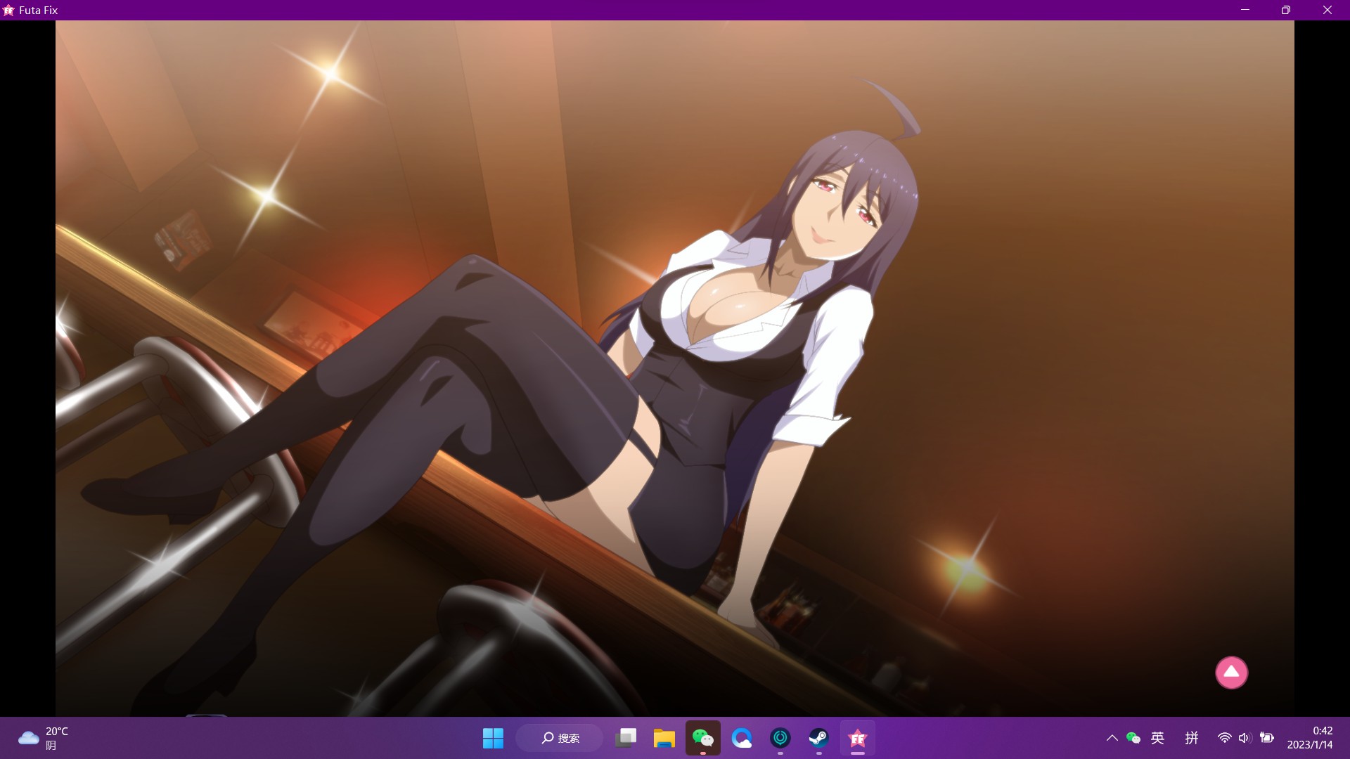1350x759 pixels.
Task: Click the battery status icon
Action: coord(1267,738)
